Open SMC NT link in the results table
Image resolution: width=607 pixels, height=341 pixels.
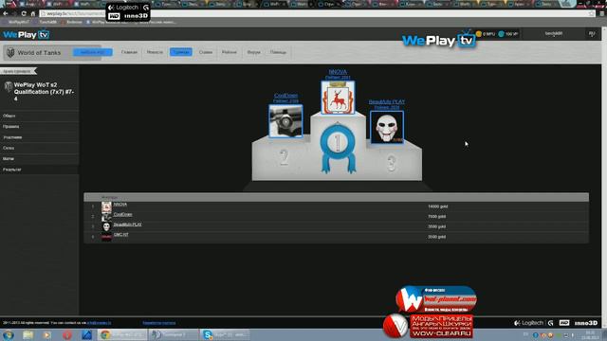[x=120, y=234]
